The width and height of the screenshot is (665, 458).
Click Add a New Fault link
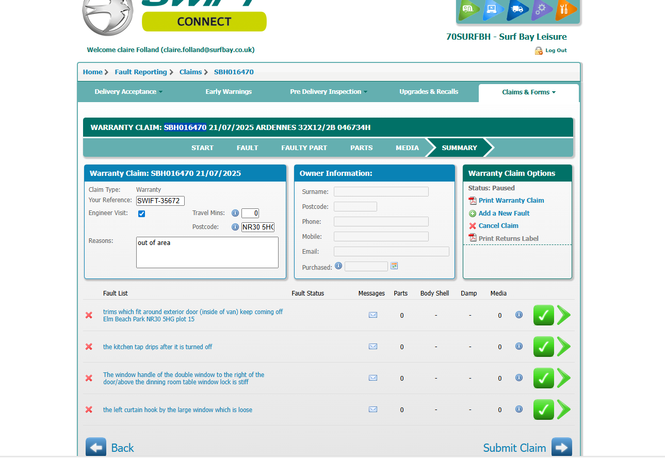(x=504, y=213)
